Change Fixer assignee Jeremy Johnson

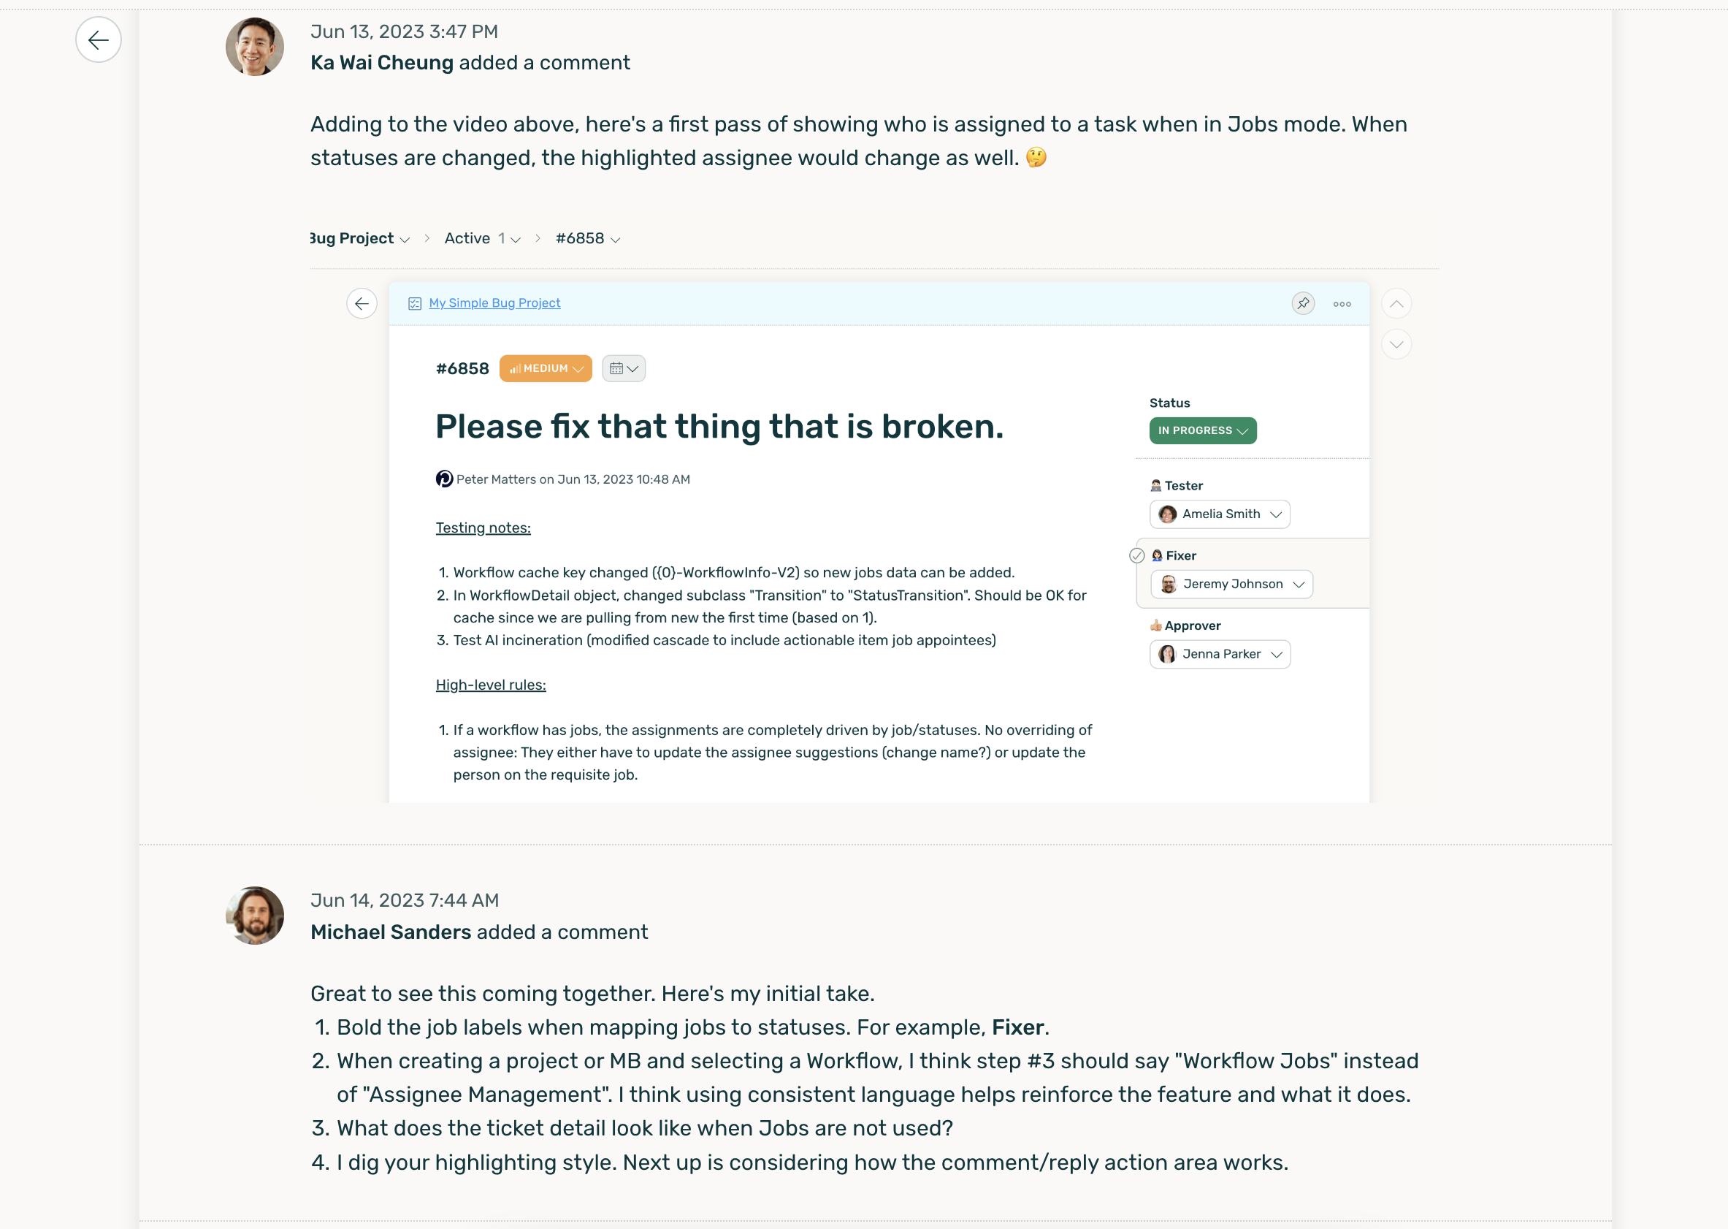[x=1231, y=585]
